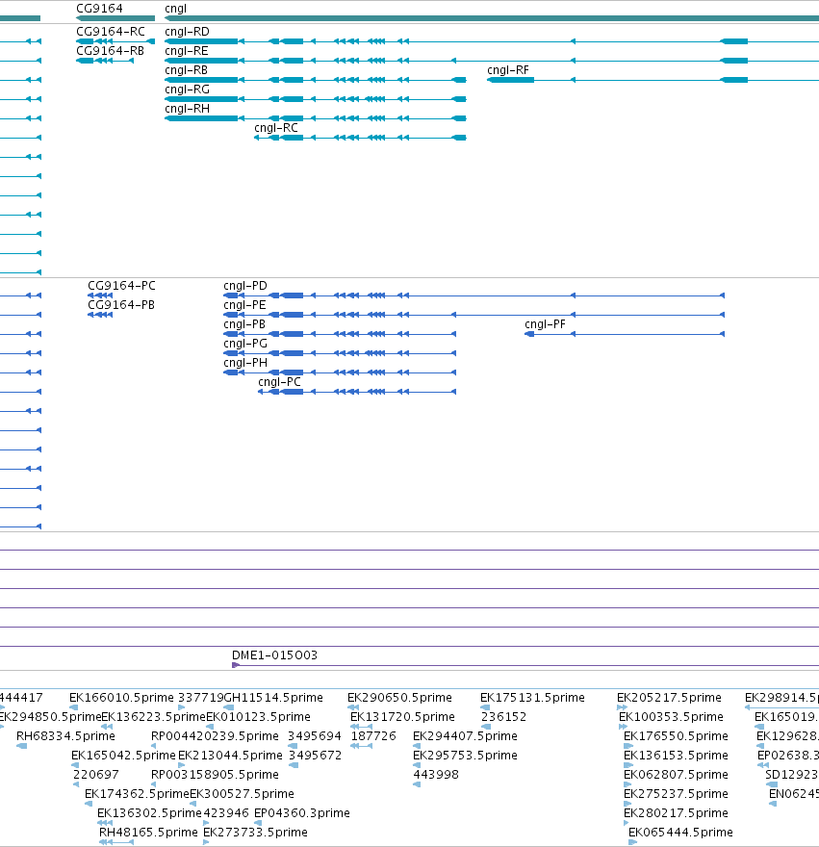Select EST EK290650.5prime
The width and height of the screenshot is (819, 847).
(x=399, y=698)
